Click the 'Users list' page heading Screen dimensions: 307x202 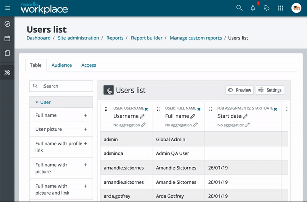pos(47,29)
